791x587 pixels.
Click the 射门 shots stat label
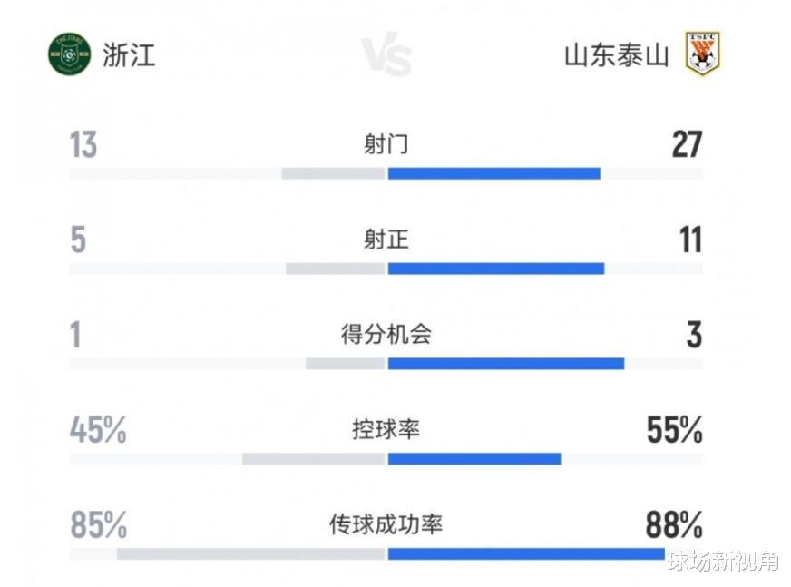click(x=386, y=144)
